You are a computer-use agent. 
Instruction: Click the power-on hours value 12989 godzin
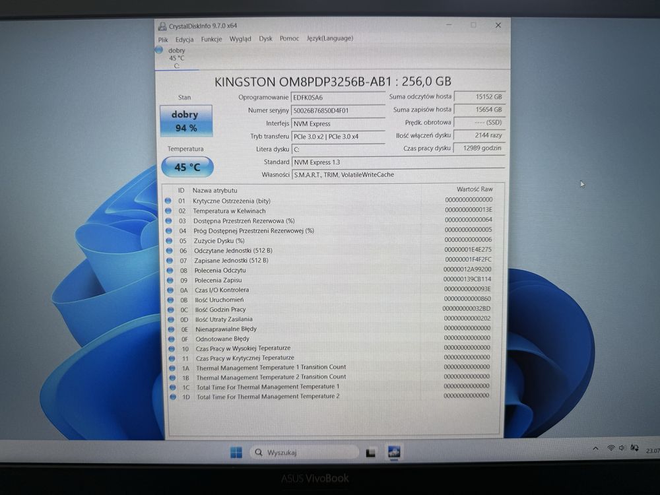tap(479, 148)
